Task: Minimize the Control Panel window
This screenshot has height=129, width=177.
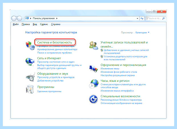Action: pos(149,11)
